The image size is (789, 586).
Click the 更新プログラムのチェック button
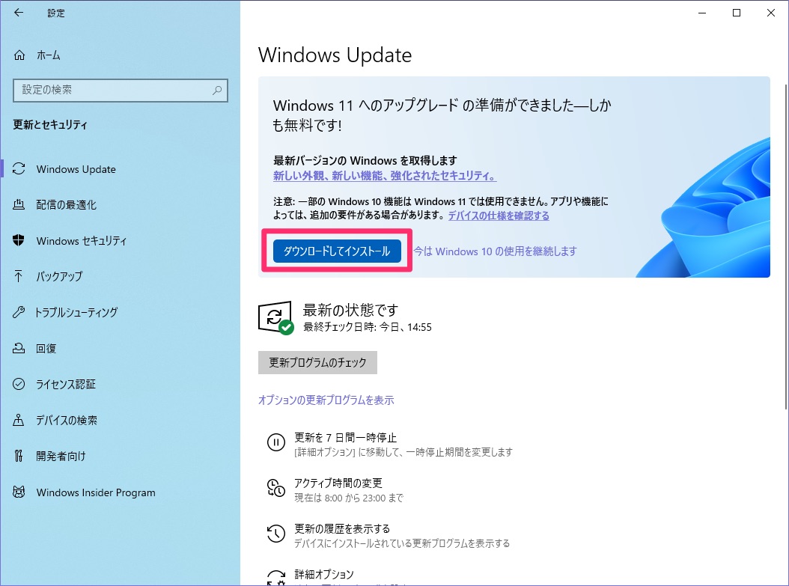click(x=317, y=362)
